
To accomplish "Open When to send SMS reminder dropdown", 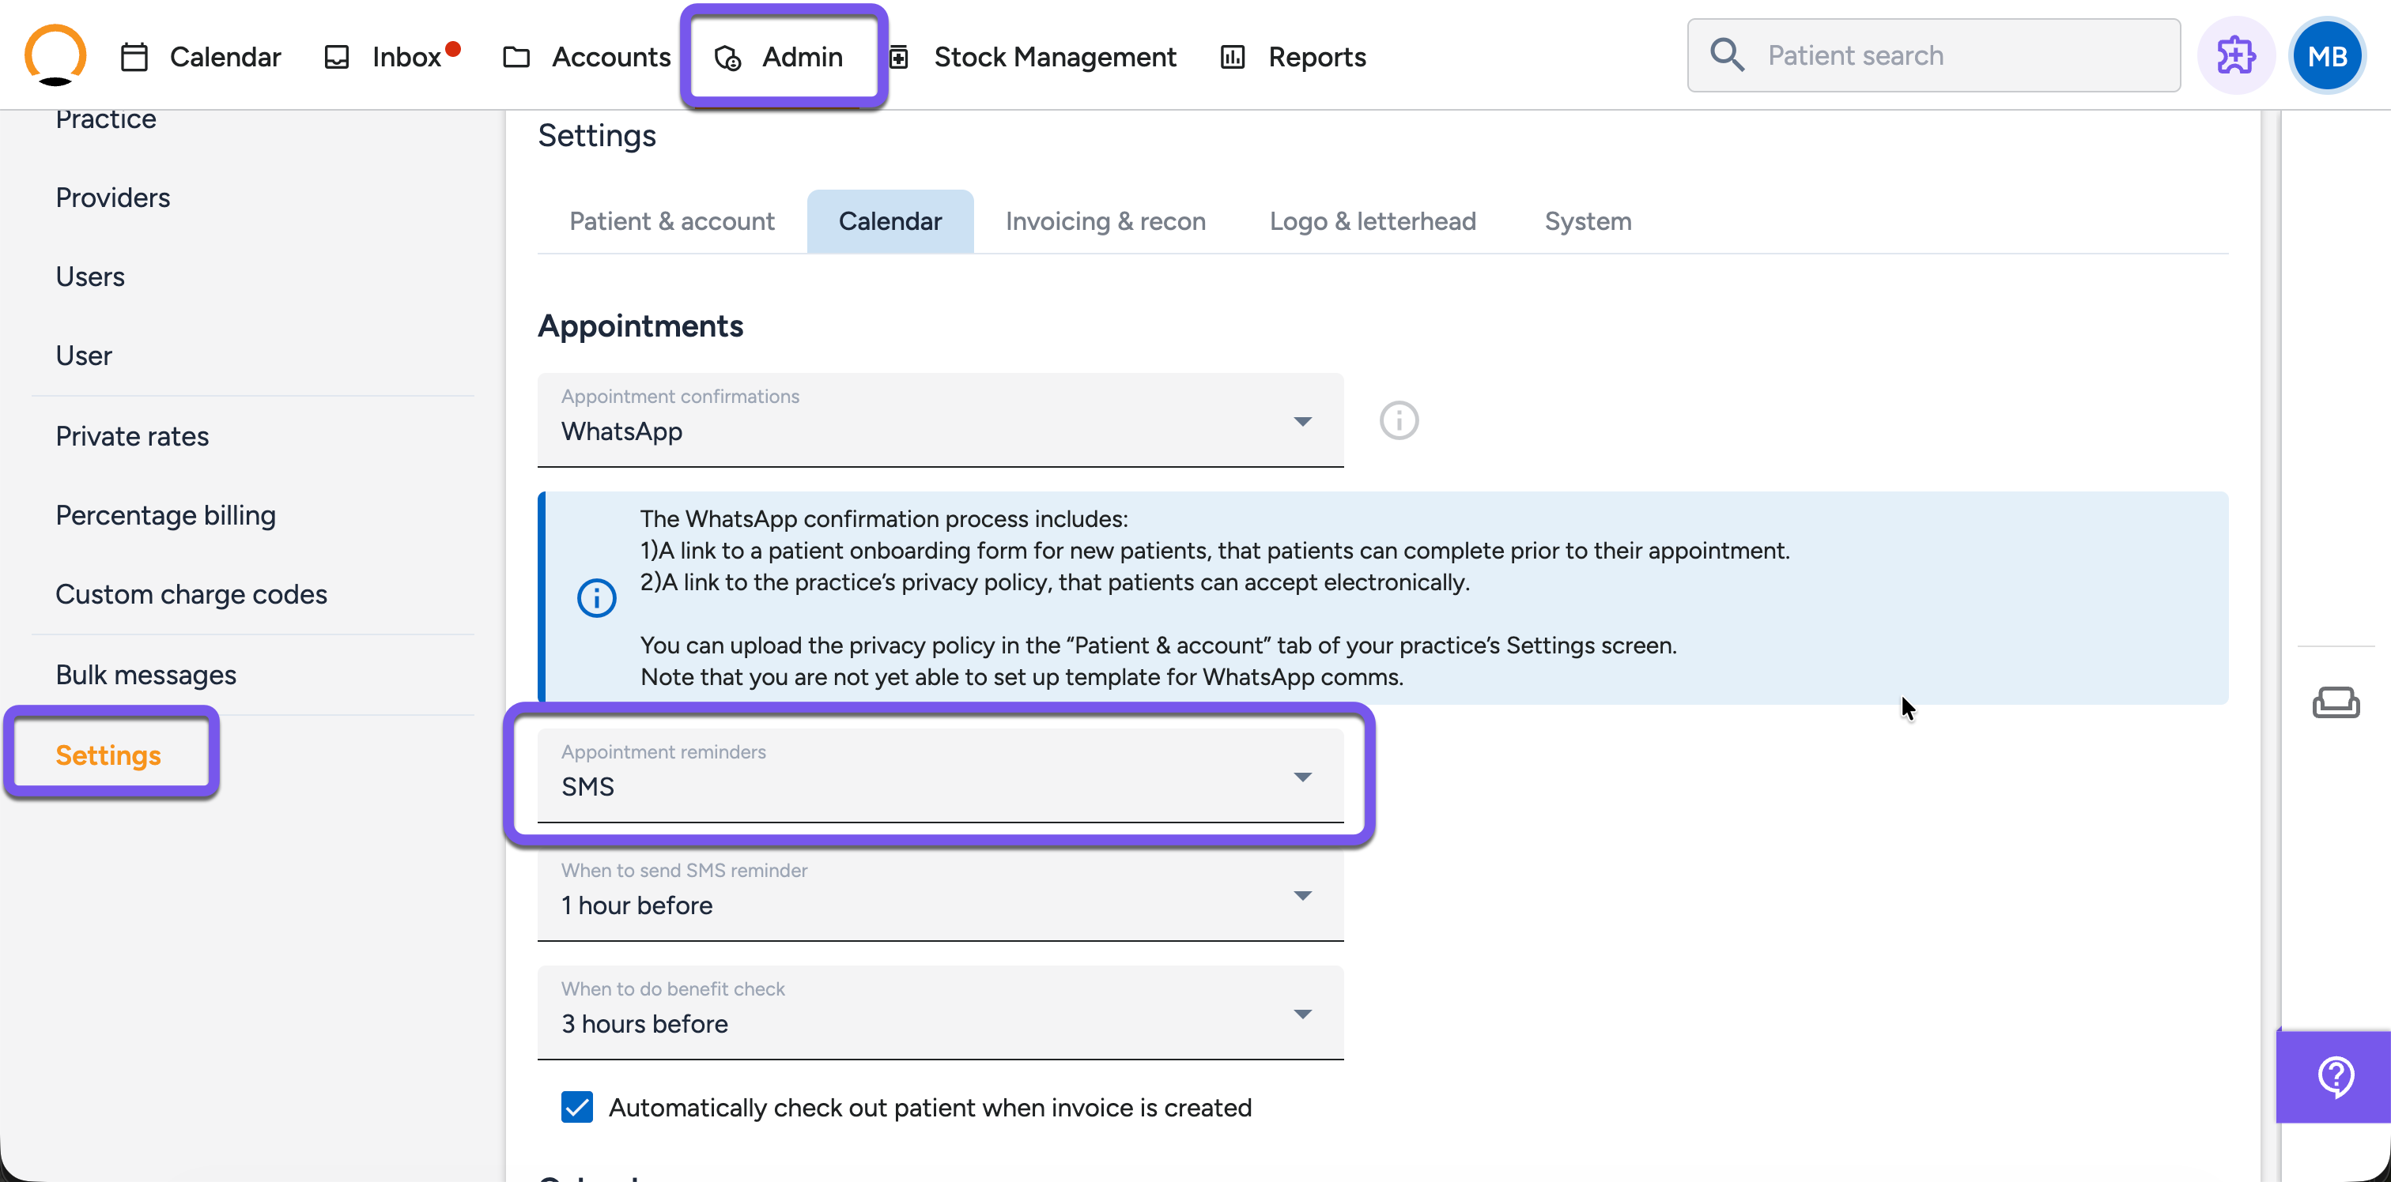I will [x=939, y=894].
